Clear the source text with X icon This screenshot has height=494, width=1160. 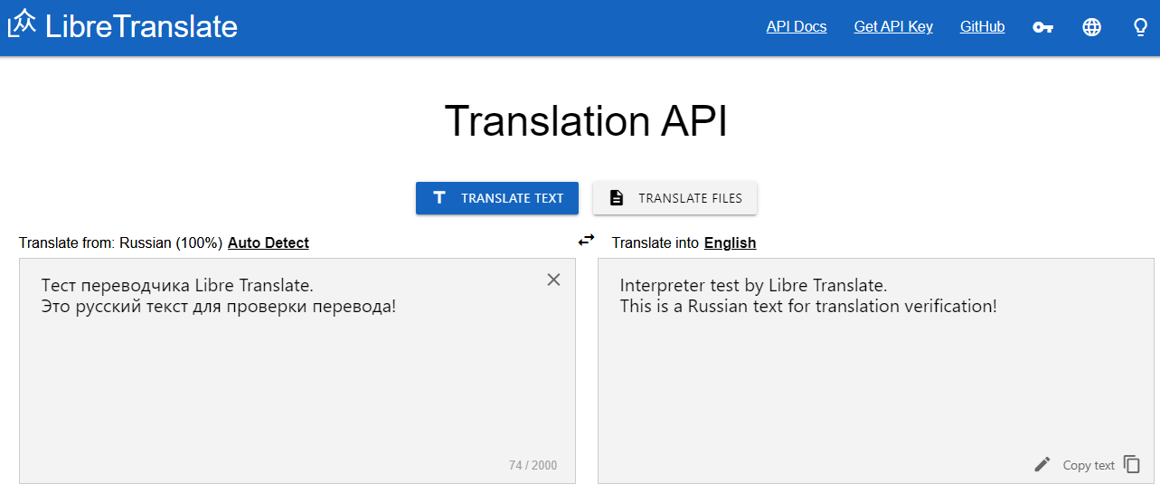point(554,280)
